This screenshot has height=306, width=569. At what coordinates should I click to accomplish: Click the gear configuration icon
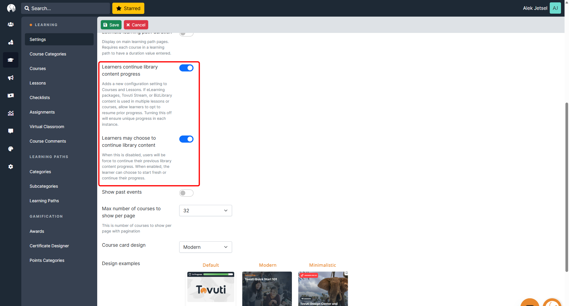point(11,167)
